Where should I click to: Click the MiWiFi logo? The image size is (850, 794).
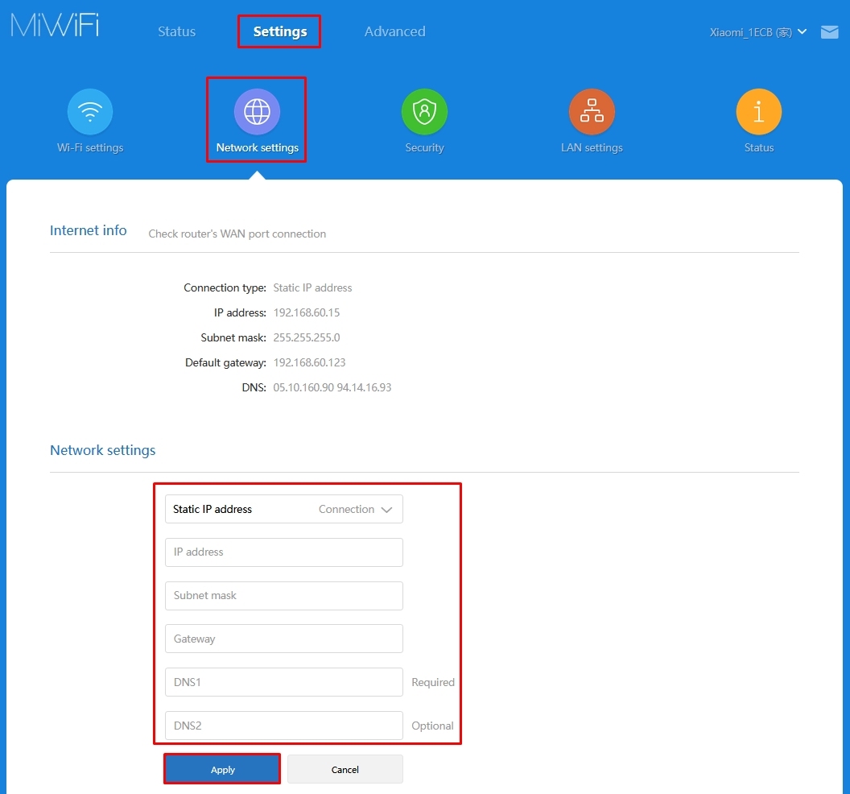[x=55, y=25]
